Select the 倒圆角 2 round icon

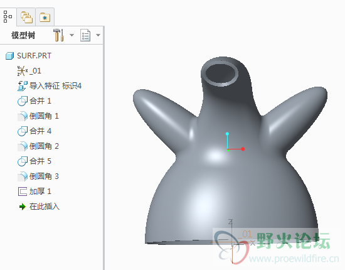[23, 146]
